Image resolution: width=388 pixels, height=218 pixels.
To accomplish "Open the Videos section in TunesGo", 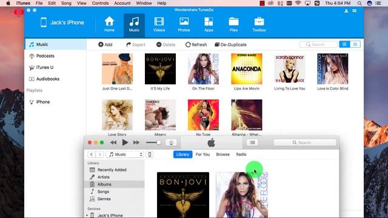I will point(159,24).
